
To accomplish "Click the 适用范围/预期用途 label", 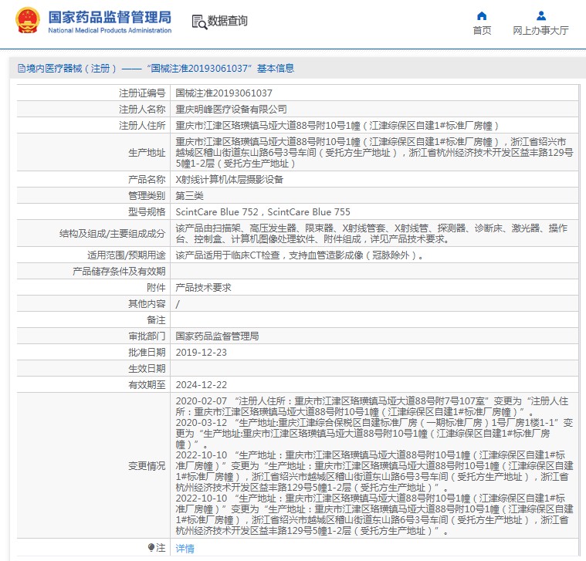I will [x=126, y=255].
